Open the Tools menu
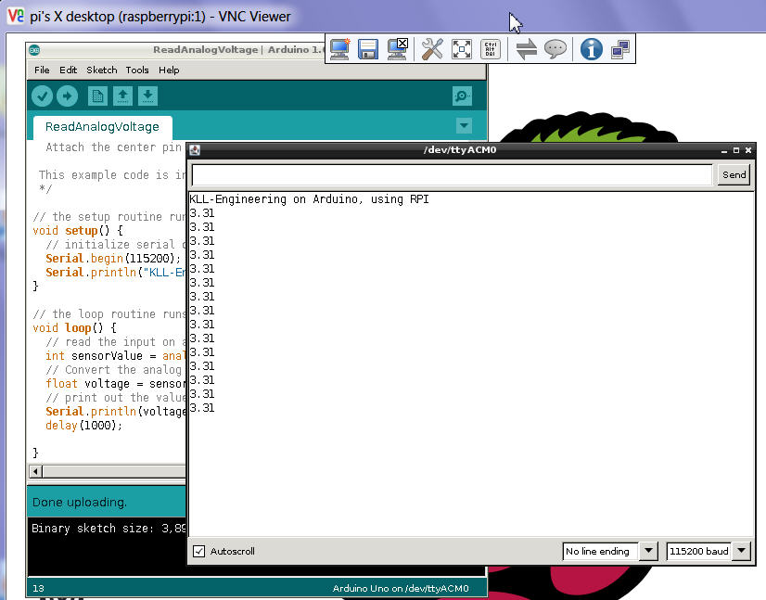 [x=137, y=70]
